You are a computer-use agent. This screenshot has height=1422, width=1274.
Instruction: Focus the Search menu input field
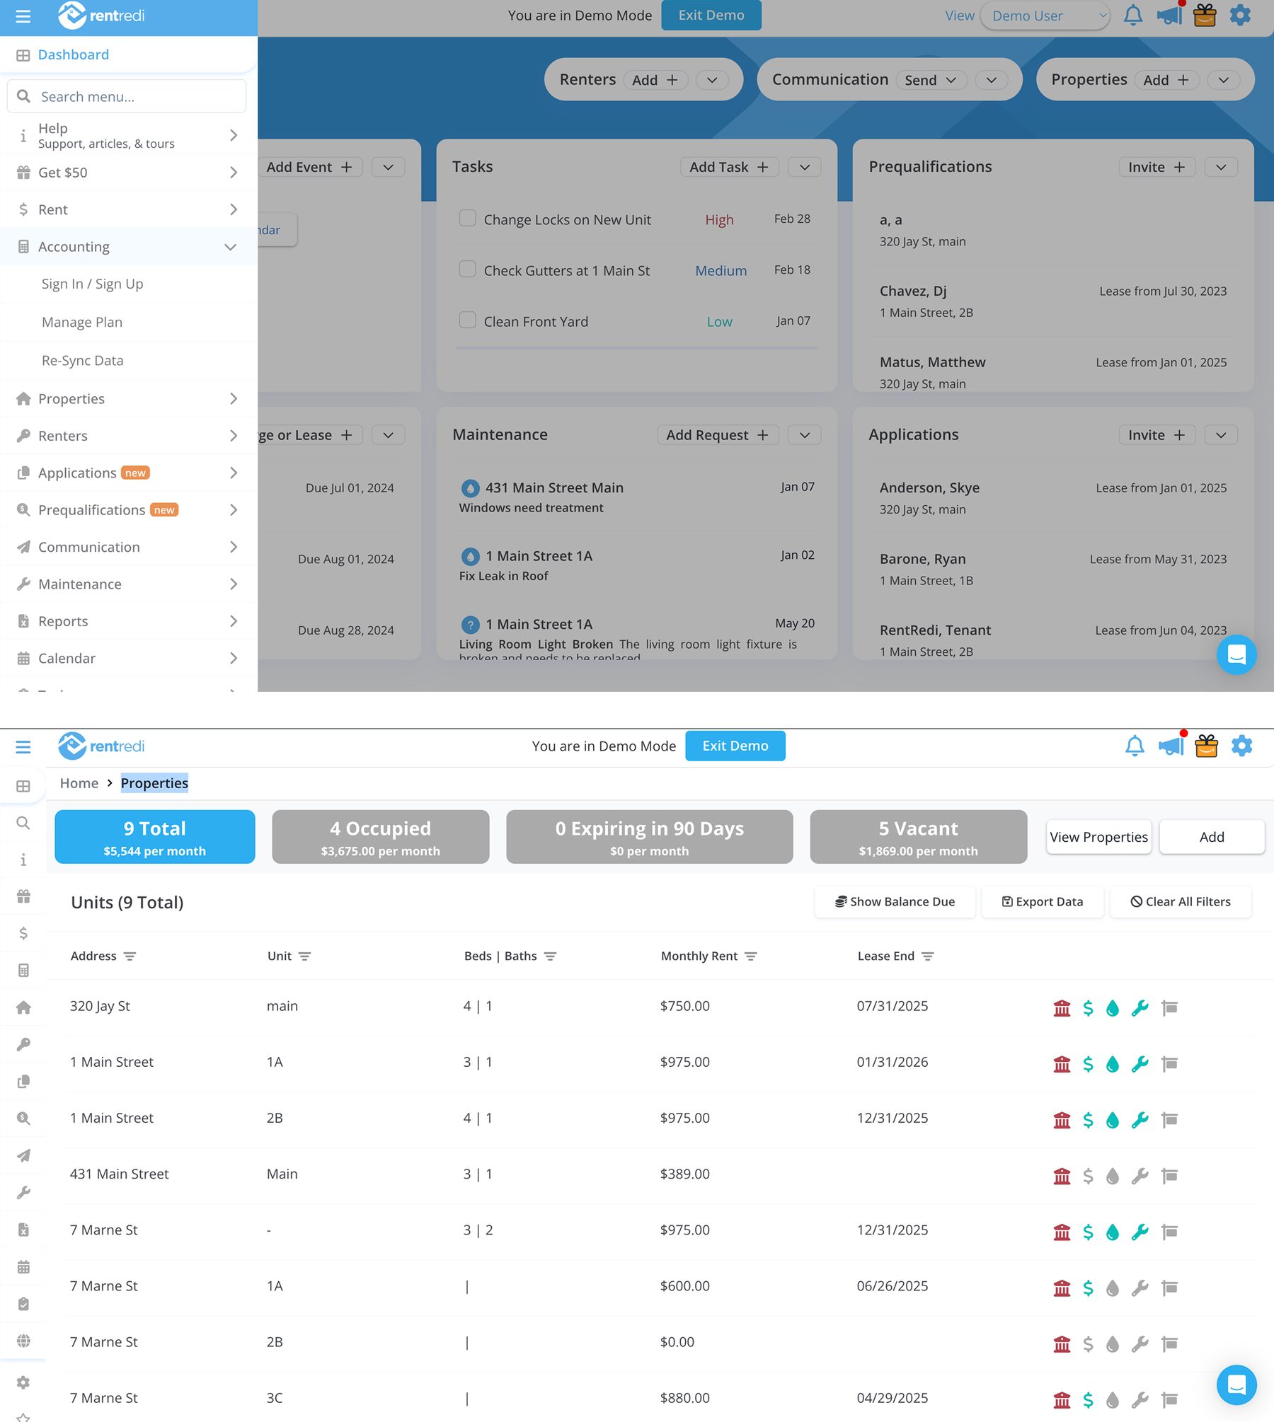click(x=127, y=96)
